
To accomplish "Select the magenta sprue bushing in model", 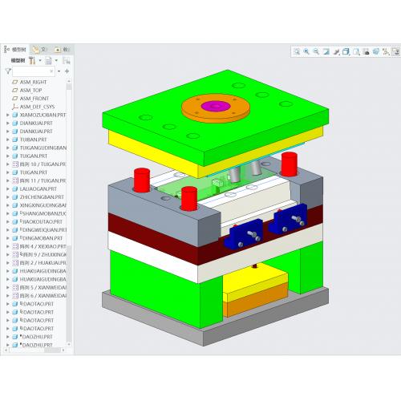I will point(216,106).
